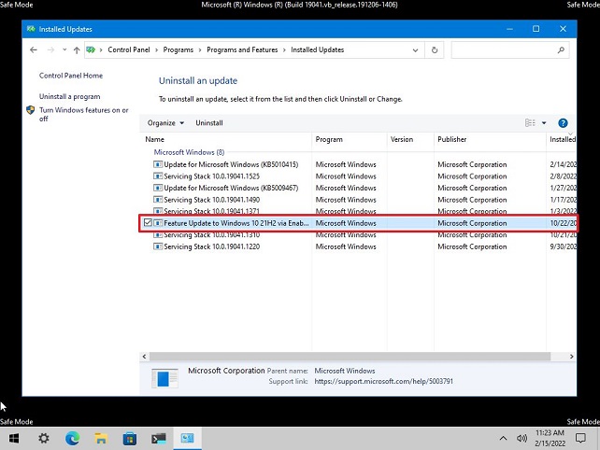Open the Organize dropdown menu
This screenshot has height=450, width=600.
[165, 123]
